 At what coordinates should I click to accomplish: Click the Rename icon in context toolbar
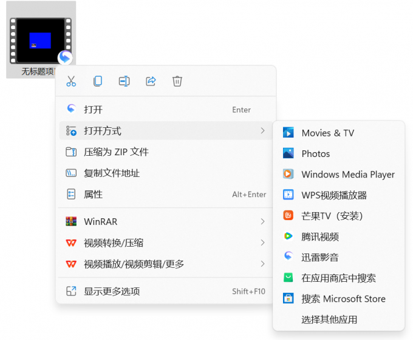click(124, 81)
